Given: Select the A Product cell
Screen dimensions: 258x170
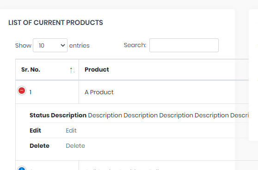Looking at the screenshot, I should click(x=99, y=92).
